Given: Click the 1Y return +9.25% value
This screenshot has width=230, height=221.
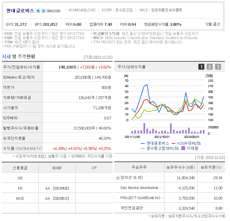Looking at the screenshot, I should 104,149.
